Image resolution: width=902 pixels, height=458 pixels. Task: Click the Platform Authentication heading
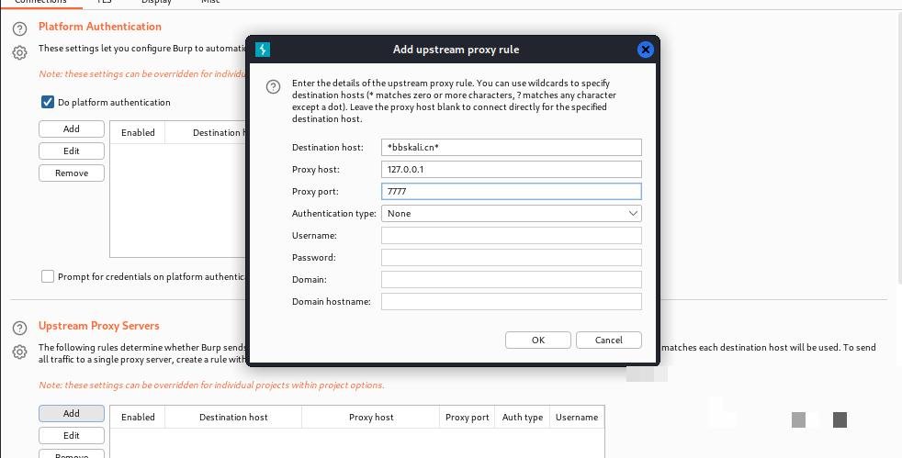coord(99,27)
